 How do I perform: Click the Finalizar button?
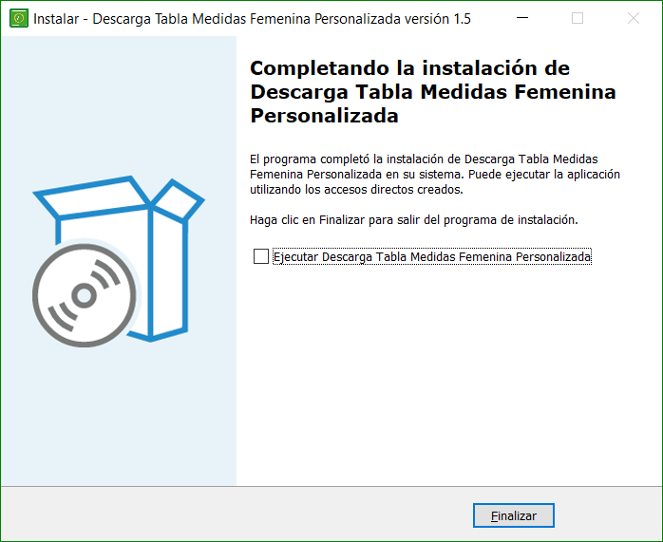513,515
